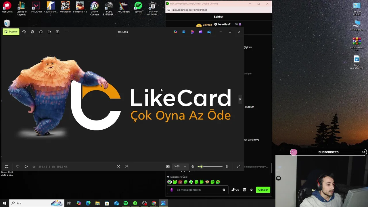
Task: Click username yxlmaz in the chat header
Action: (x=207, y=25)
